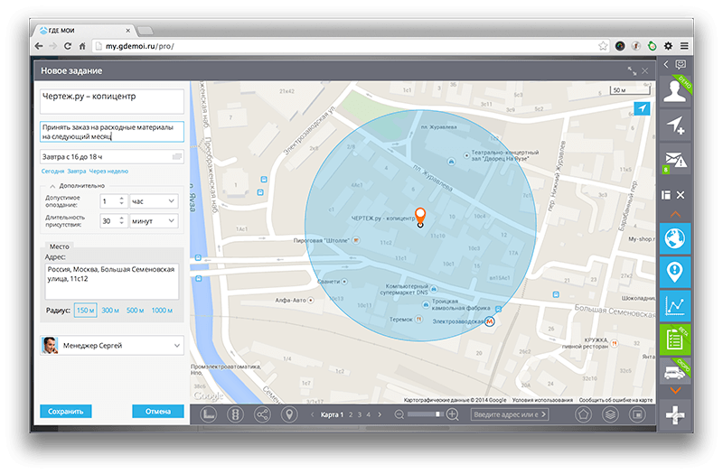Bookmark the page with the star icon
Viewport: 723px width, 474px height.
tap(603, 46)
